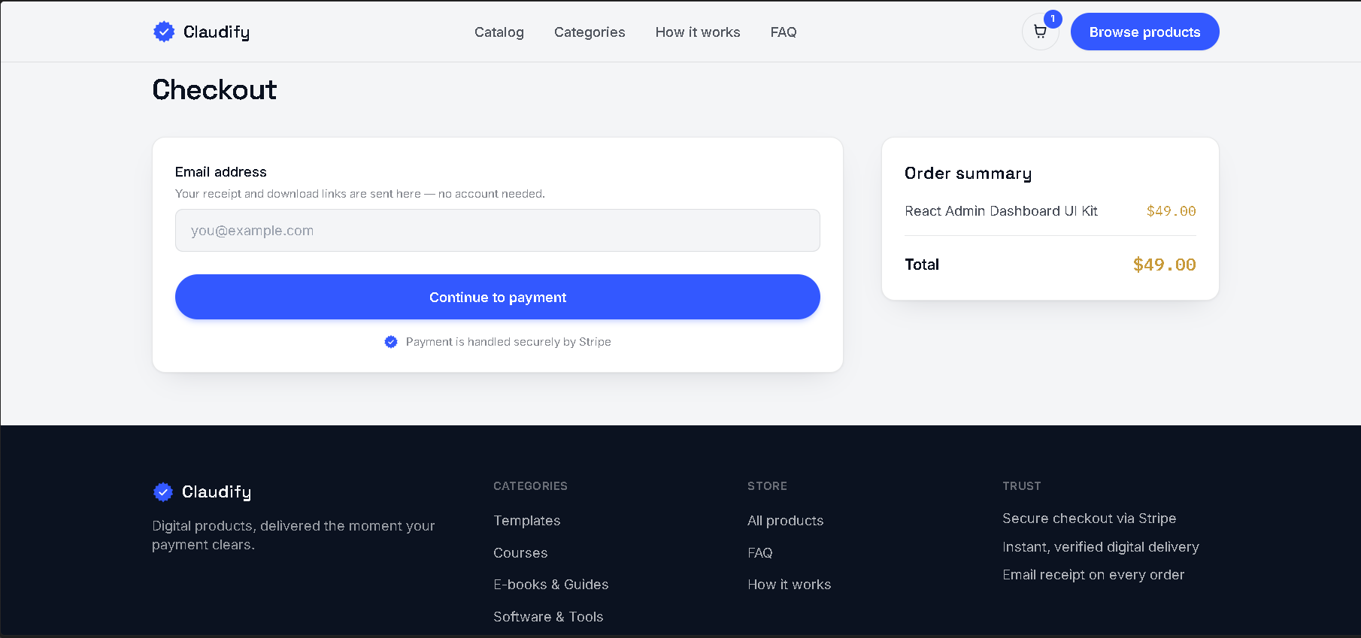Viewport: 1361px width, 638px height.
Task: Open Templates category in footer
Action: (527, 521)
